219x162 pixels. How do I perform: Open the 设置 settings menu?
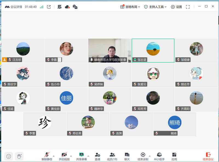[x=176, y=7]
